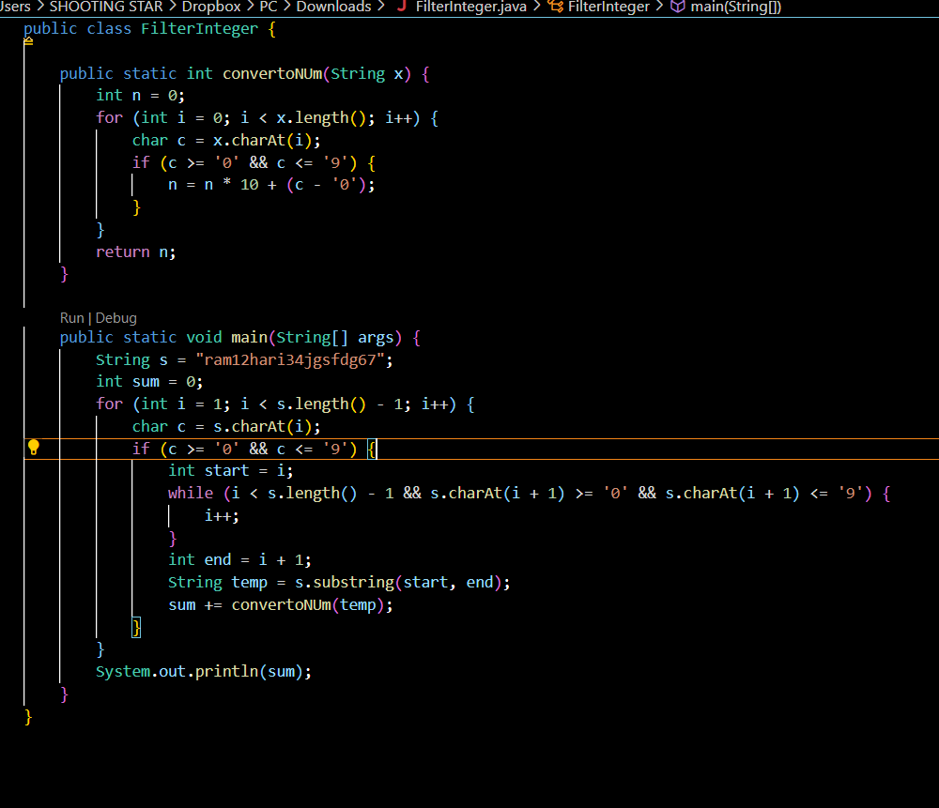Click 'String[] args' parameter in main
Image resolution: width=939 pixels, height=808 pixels.
pos(334,338)
